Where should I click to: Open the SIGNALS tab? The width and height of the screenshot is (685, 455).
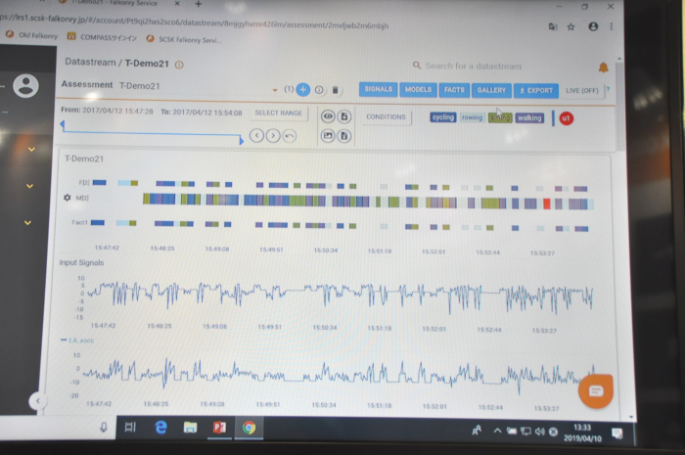379,89
